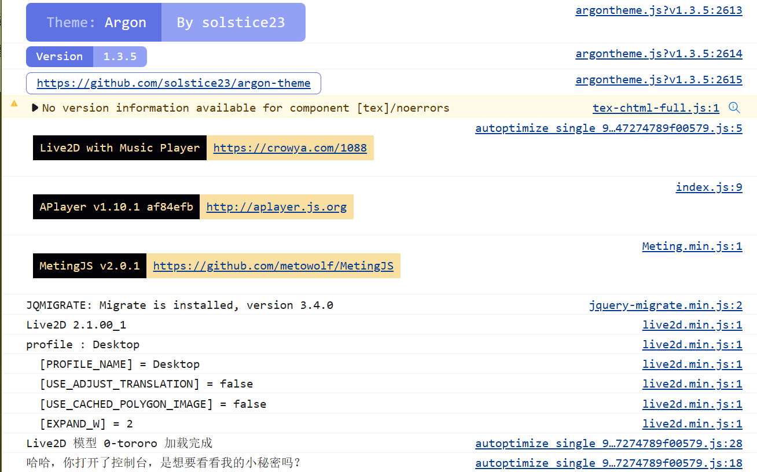The height and width of the screenshot is (472, 757).
Task: Expand the 'No version information available' warning
Action: pos(35,108)
